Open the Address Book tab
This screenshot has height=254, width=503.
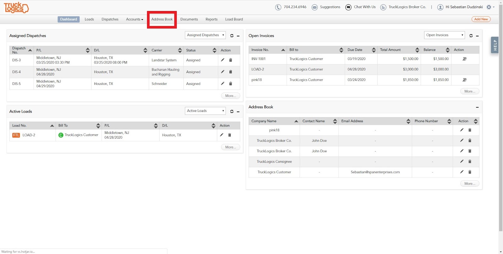[162, 19]
